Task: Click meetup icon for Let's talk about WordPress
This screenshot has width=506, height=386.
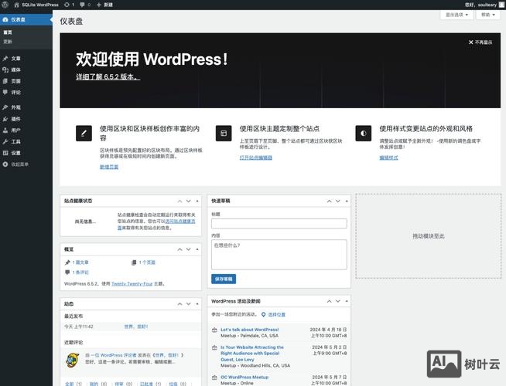Action: click(x=214, y=330)
